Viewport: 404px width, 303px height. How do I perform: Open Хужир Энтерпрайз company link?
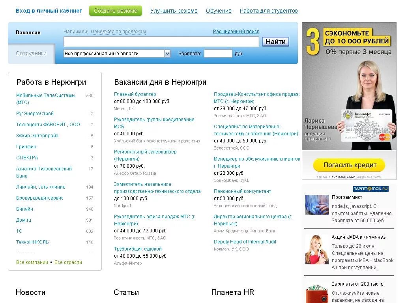(37, 136)
